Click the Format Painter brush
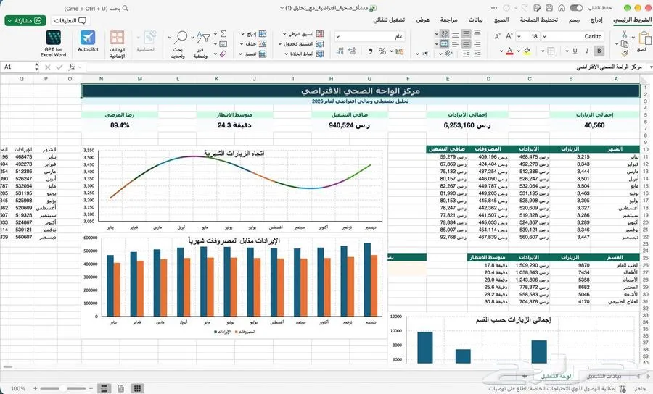This screenshot has height=394, width=653. pyautogui.click(x=624, y=54)
